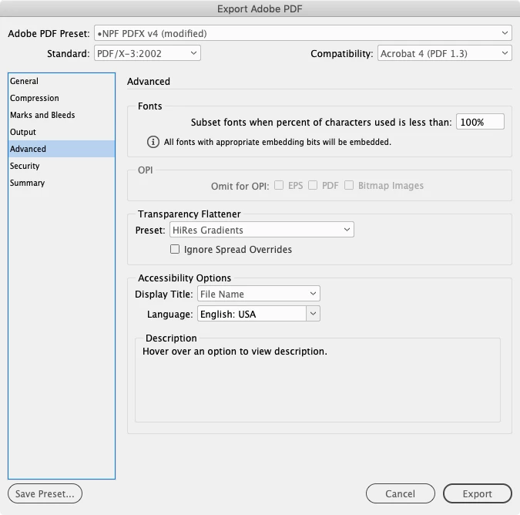Click the Language English: USA field
Viewport: 520px width, 515px height.
point(252,314)
